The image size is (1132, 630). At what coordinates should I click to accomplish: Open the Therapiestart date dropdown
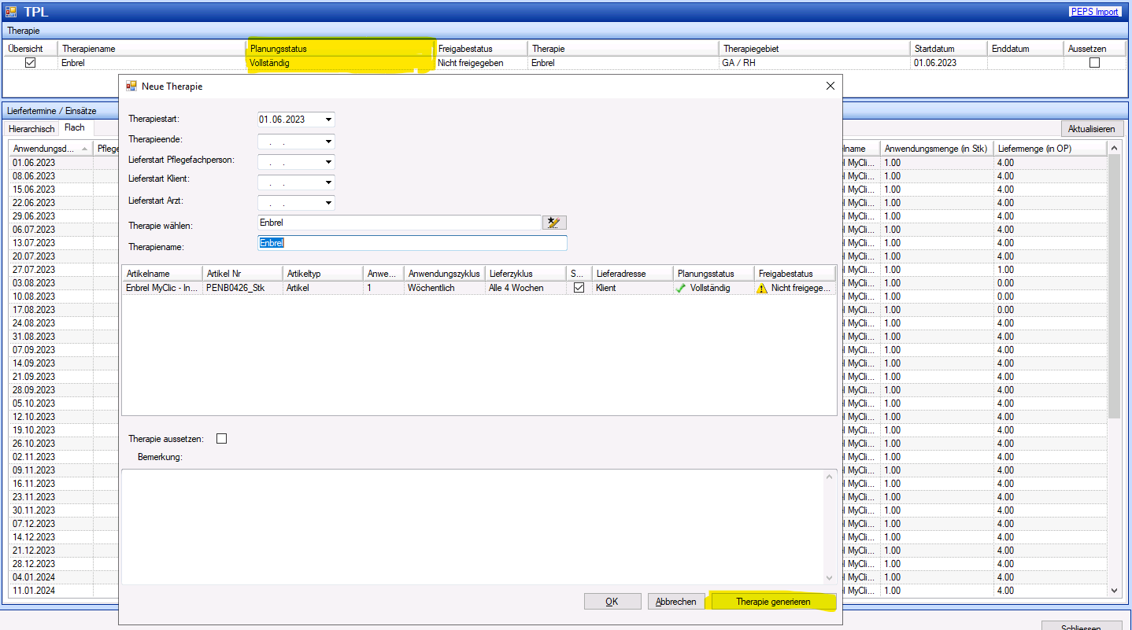[328, 120]
